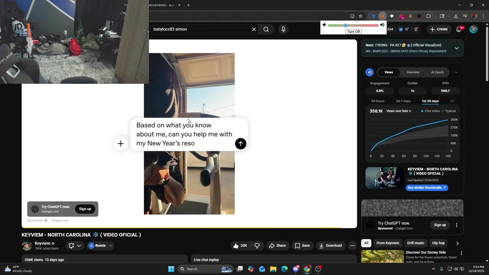This screenshot has width=489, height=275.
Task: Open Windows Start menu
Action: coord(171,269)
